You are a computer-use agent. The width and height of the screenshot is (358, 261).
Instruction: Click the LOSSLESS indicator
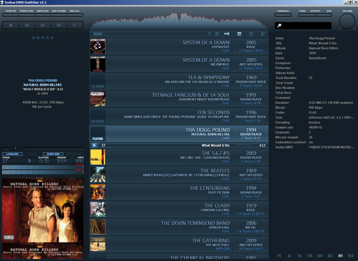coord(12,154)
